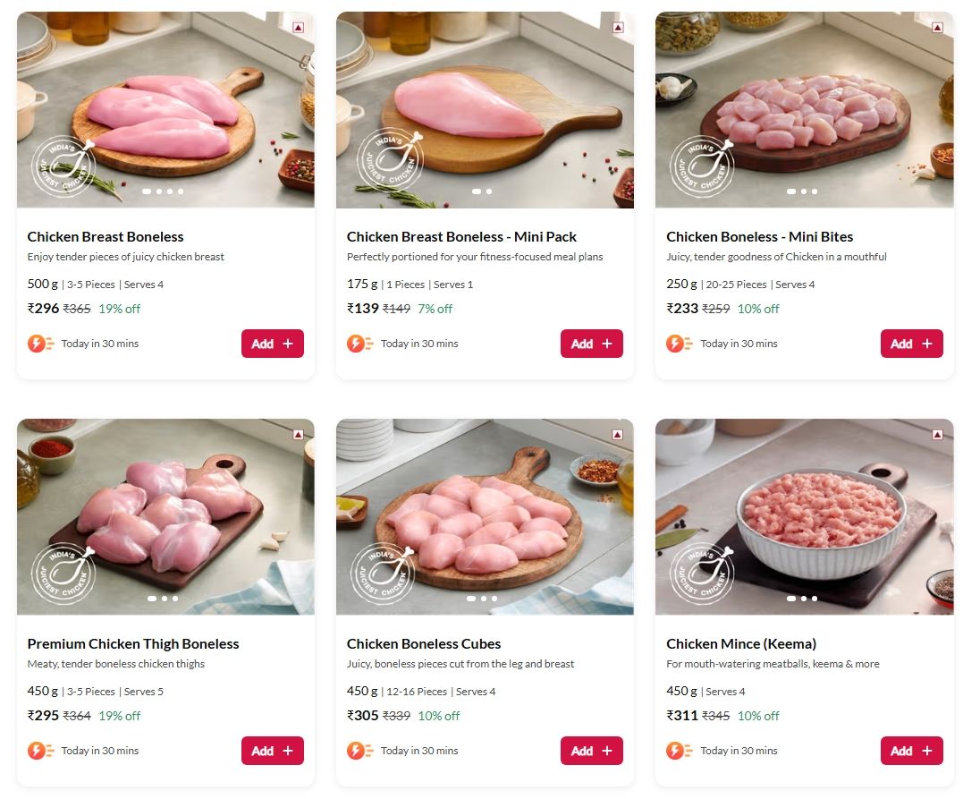Click express delivery icon under Chicken Mince (Keema)
Screen dimensions: 980x799
(680, 751)
